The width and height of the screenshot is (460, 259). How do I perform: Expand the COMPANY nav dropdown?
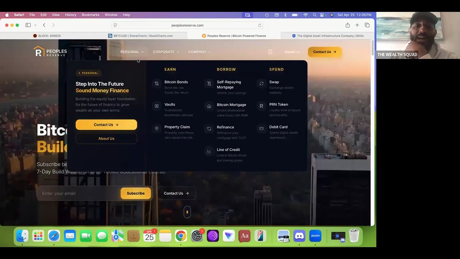[199, 52]
